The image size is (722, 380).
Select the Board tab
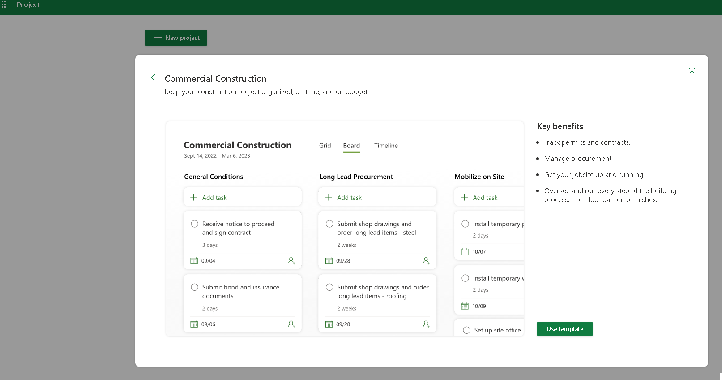351,146
